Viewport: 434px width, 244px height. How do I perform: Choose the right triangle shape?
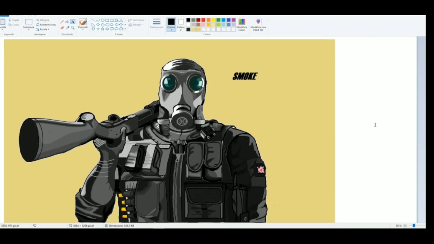[x=93, y=25]
